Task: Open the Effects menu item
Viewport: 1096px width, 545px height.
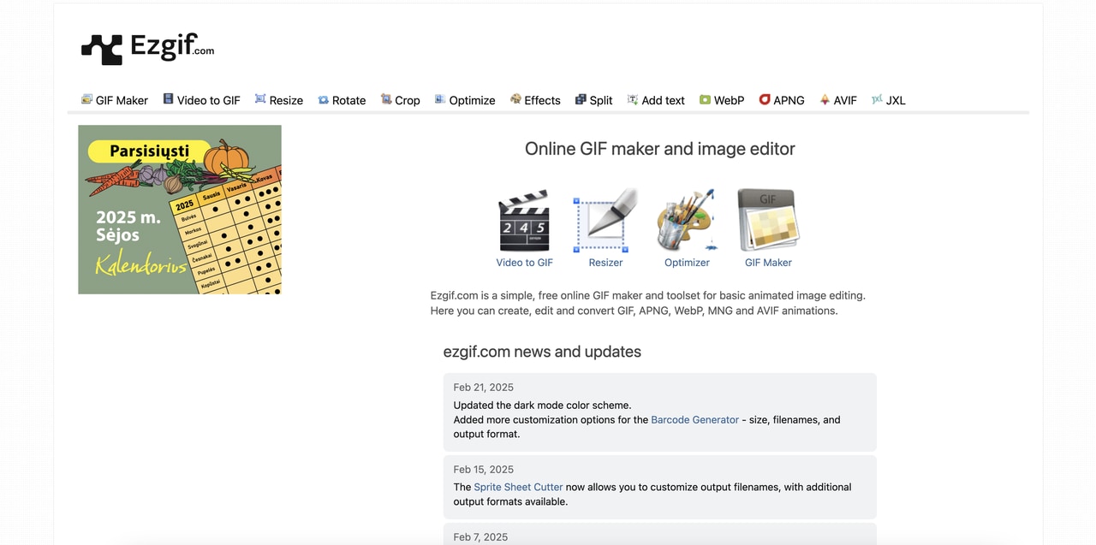Action: click(x=535, y=100)
